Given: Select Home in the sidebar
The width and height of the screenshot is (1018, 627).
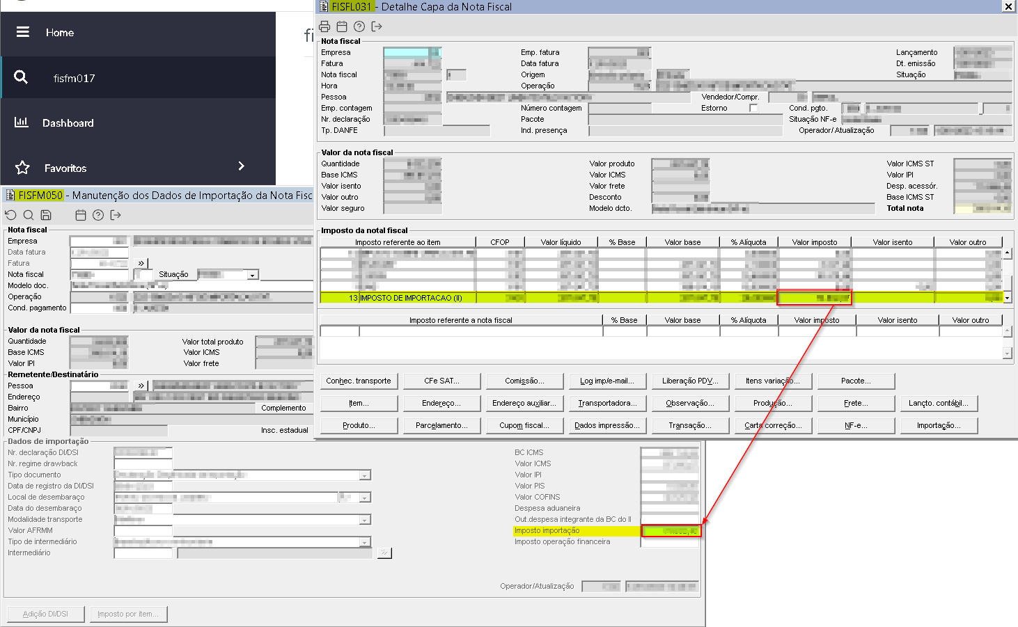Looking at the screenshot, I should click(x=60, y=33).
